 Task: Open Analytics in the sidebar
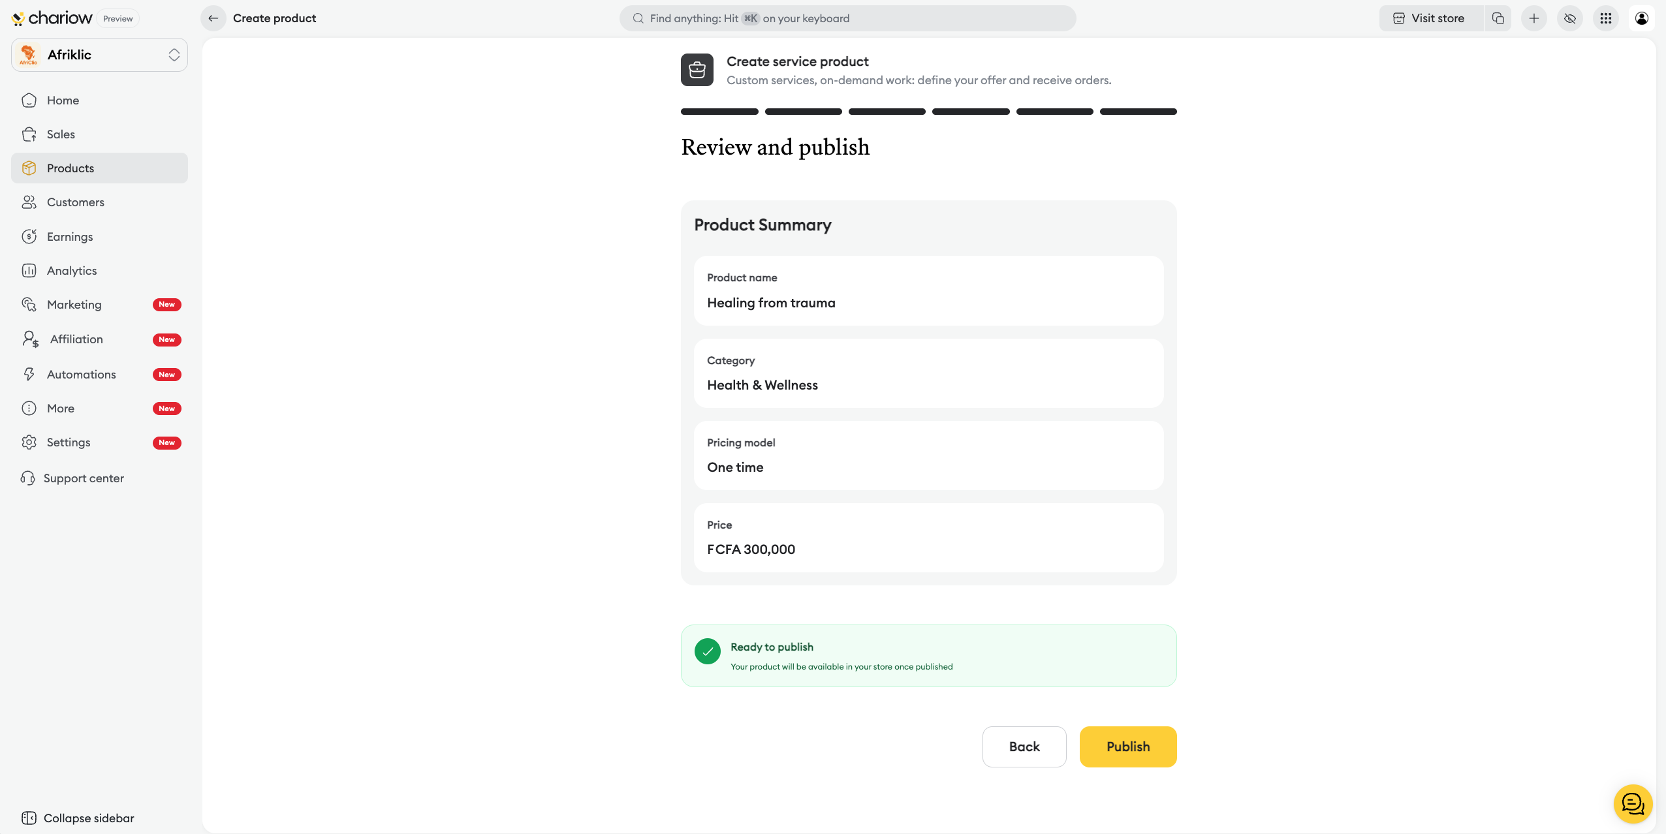pyautogui.click(x=72, y=271)
